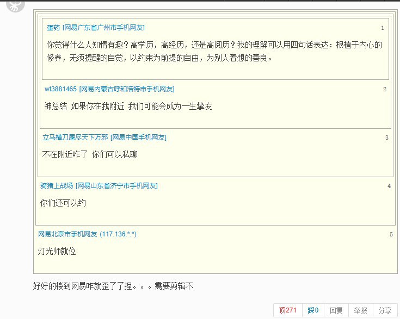
Task: Click 回复 to reply to the comment
Action: pyautogui.click(x=336, y=310)
